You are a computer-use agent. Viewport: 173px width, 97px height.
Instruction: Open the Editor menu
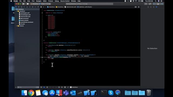45,1
